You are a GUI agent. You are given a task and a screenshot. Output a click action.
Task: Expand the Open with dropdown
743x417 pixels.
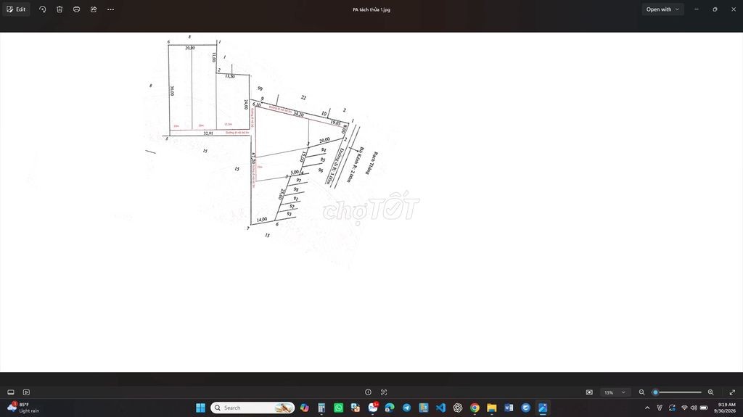[662, 9]
